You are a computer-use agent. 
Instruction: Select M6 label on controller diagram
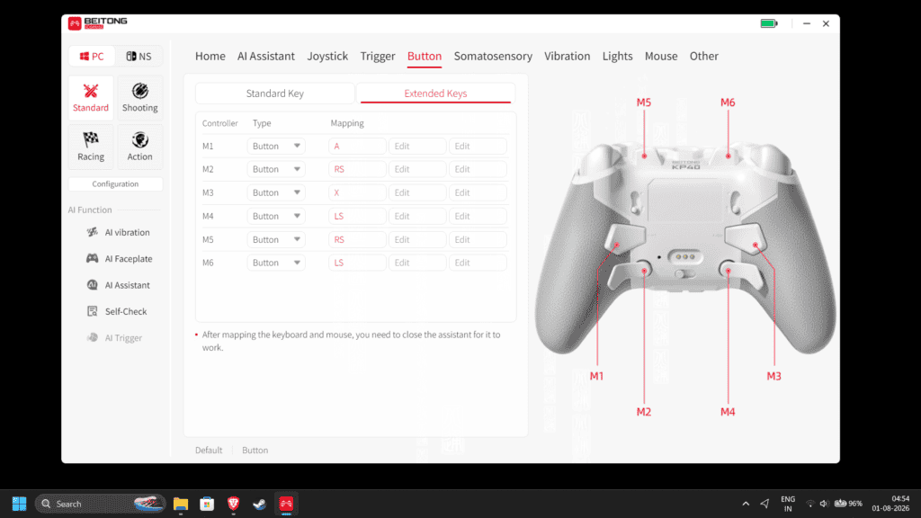(728, 103)
